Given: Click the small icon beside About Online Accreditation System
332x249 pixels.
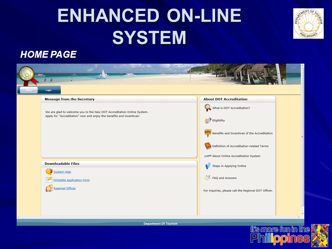Looking at the screenshot, I should pyautogui.click(x=208, y=156).
